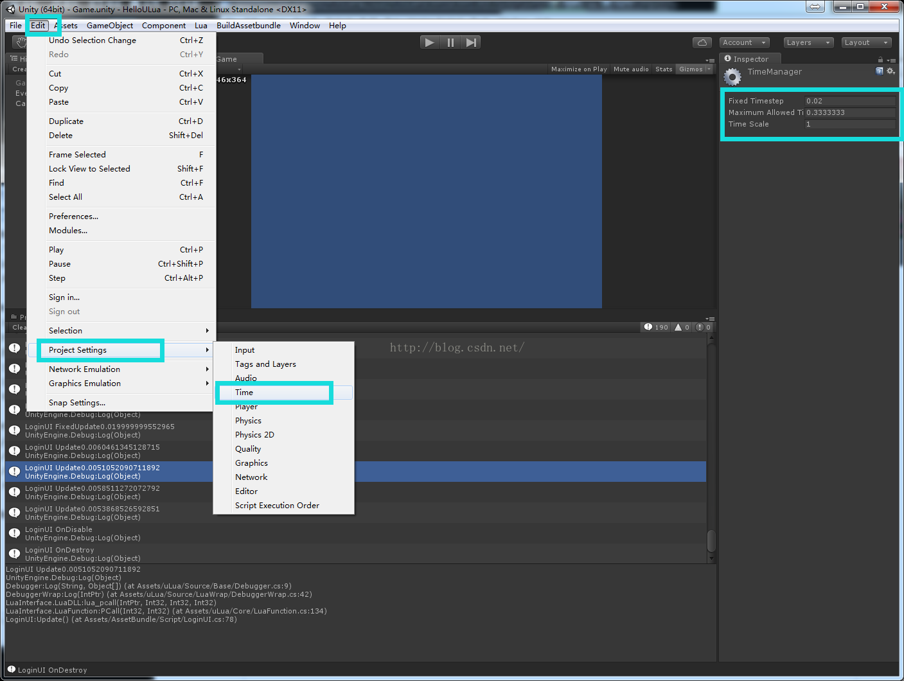Toggle Mute audio in Game view
This screenshot has width=904, height=681.
631,69
